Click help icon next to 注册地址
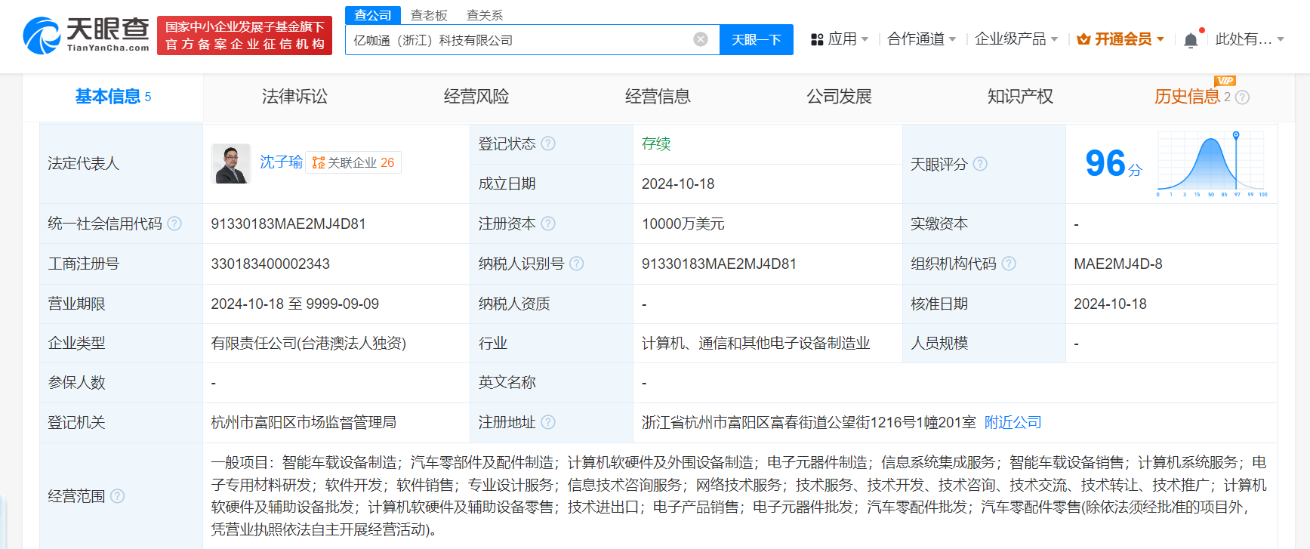The image size is (1310, 549). pos(548,422)
